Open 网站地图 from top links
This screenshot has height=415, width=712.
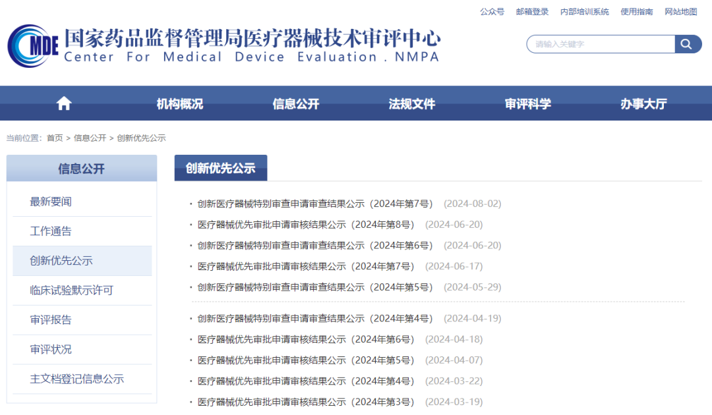(681, 11)
